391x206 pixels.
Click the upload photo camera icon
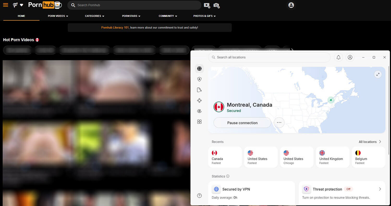[x=216, y=5]
